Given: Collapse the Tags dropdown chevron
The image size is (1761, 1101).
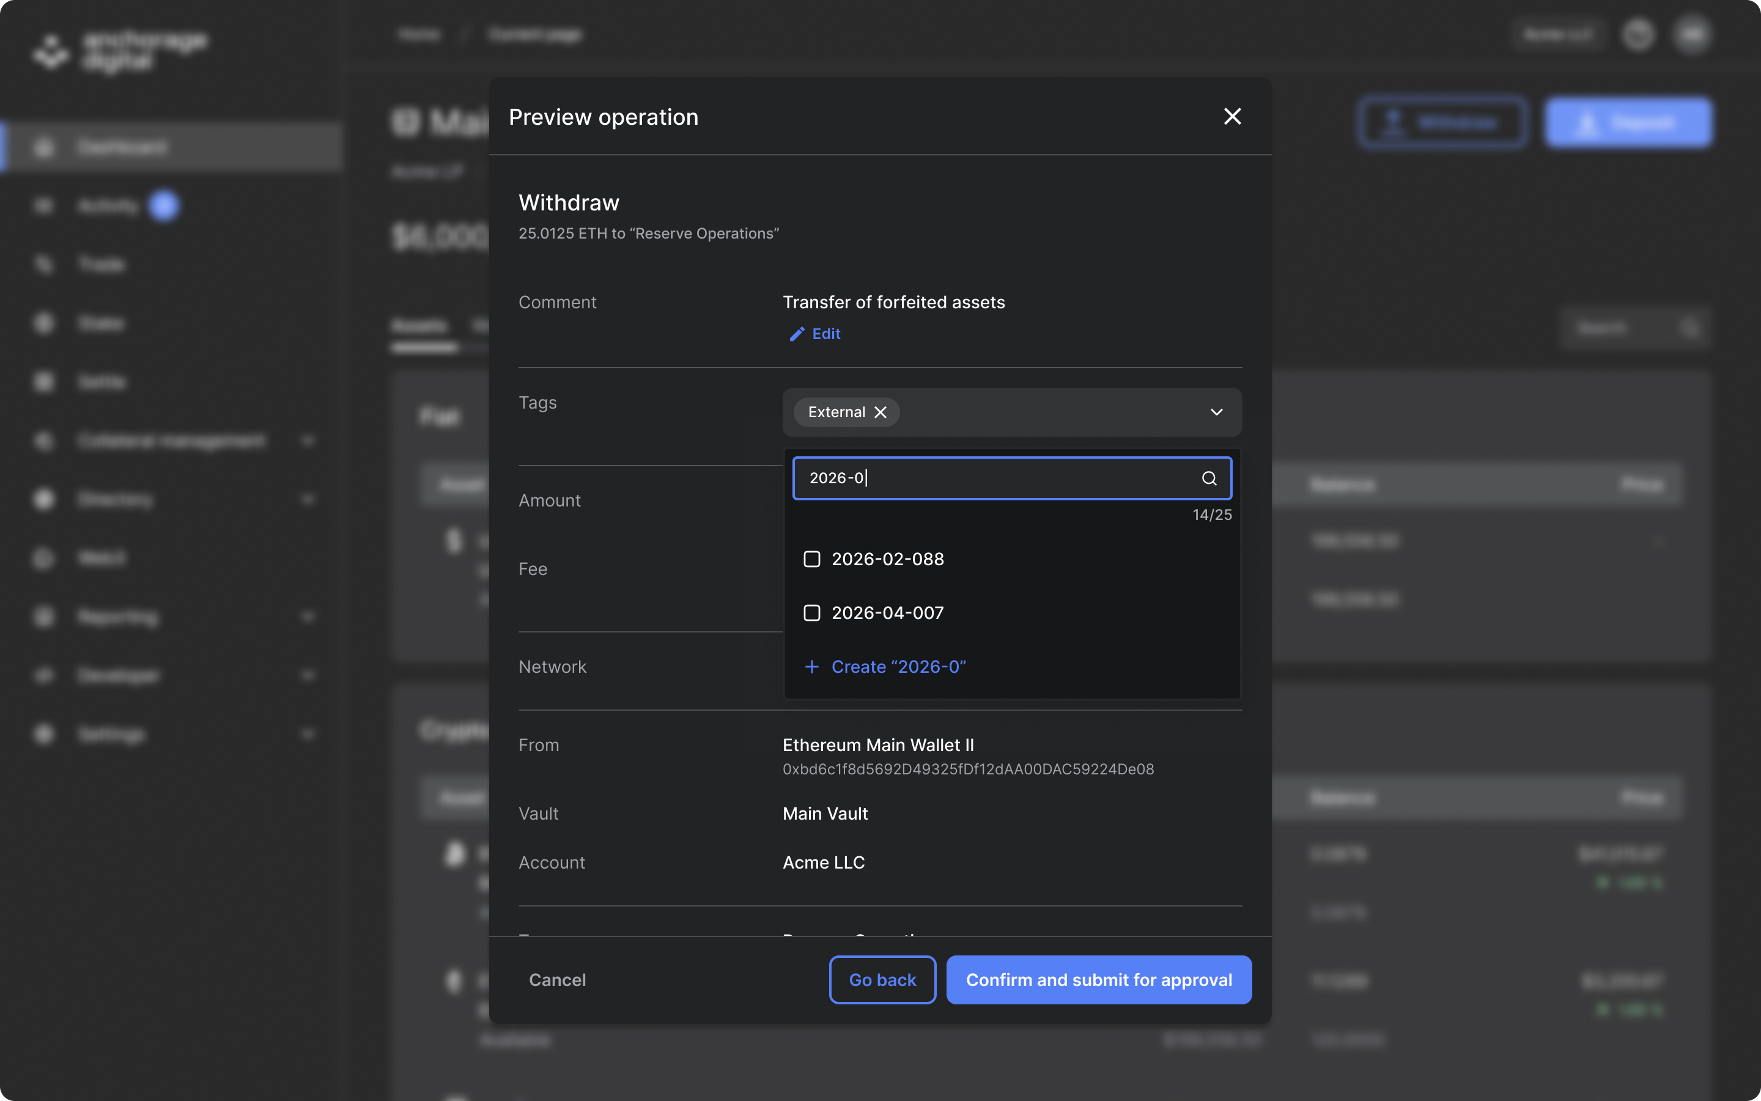Looking at the screenshot, I should (1216, 412).
